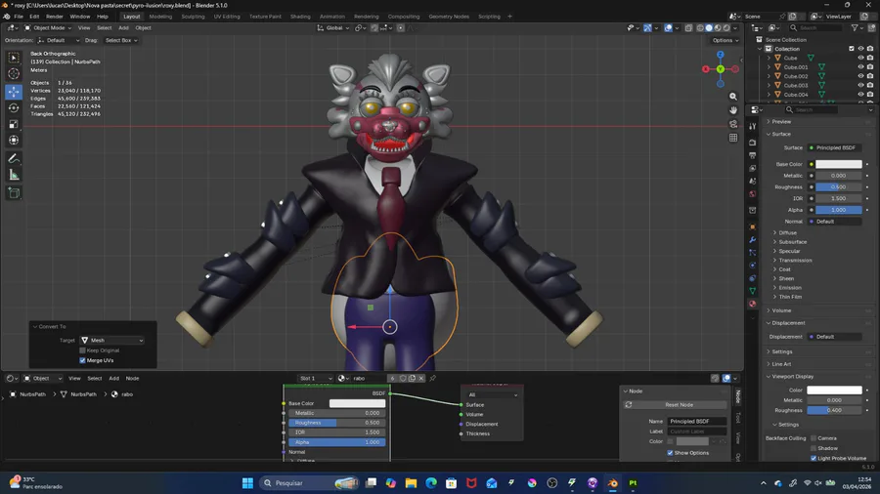The image size is (880, 494).
Task: Open the Modifiers wrench properties tab
Action: click(753, 240)
